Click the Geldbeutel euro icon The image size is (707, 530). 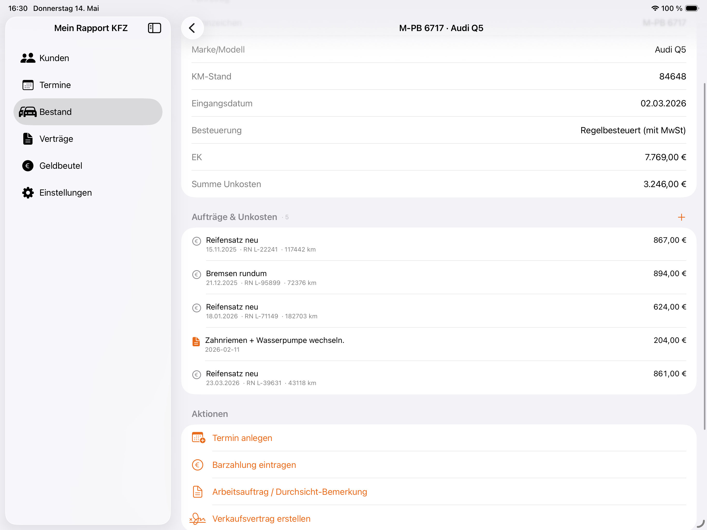click(28, 166)
